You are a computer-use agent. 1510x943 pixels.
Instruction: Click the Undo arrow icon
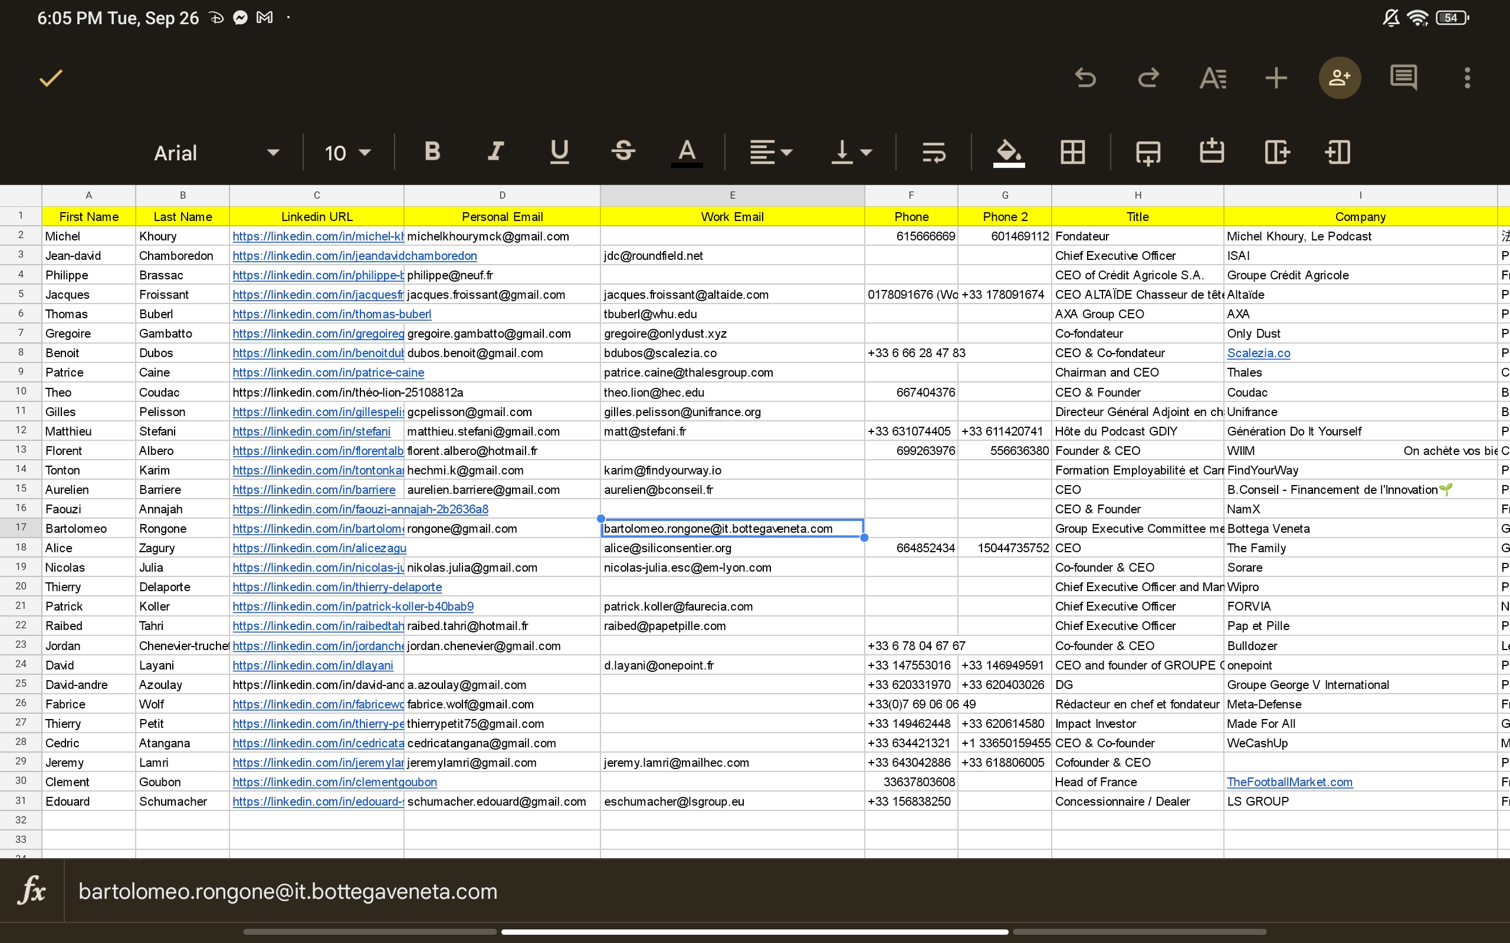1086,78
